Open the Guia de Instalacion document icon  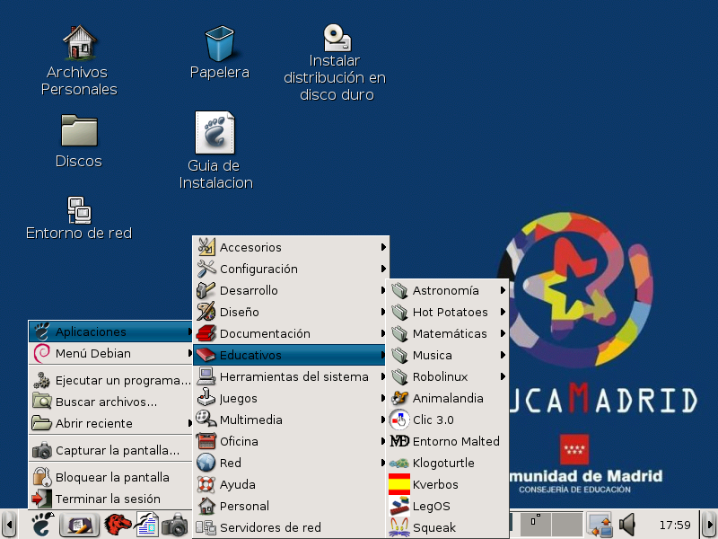pyautogui.click(x=215, y=132)
